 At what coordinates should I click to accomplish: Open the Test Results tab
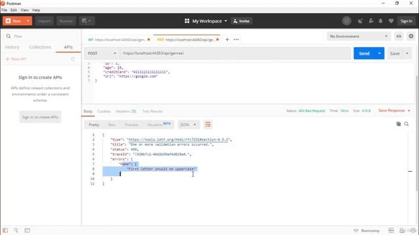[x=153, y=112]
